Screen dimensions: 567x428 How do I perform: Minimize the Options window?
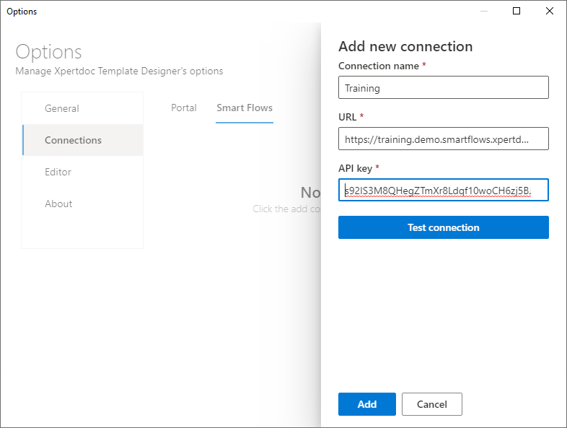click(x=484, y=12)
